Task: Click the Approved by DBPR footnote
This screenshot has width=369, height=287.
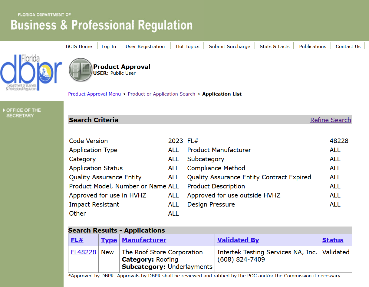Action: click(205, 276)
